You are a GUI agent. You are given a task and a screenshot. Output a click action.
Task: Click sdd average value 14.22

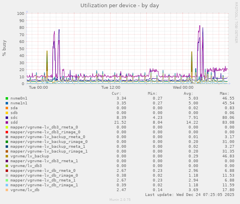[192, 122]
